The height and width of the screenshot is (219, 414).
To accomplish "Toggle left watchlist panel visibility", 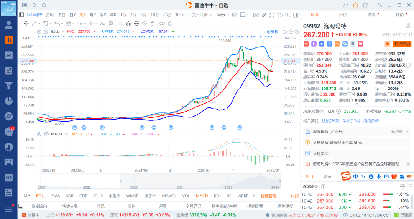I will point(21,15).
